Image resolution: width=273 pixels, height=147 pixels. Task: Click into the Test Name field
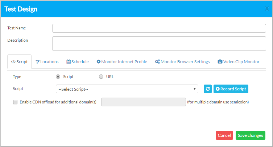pyautogui.click(x=159, y=28)
